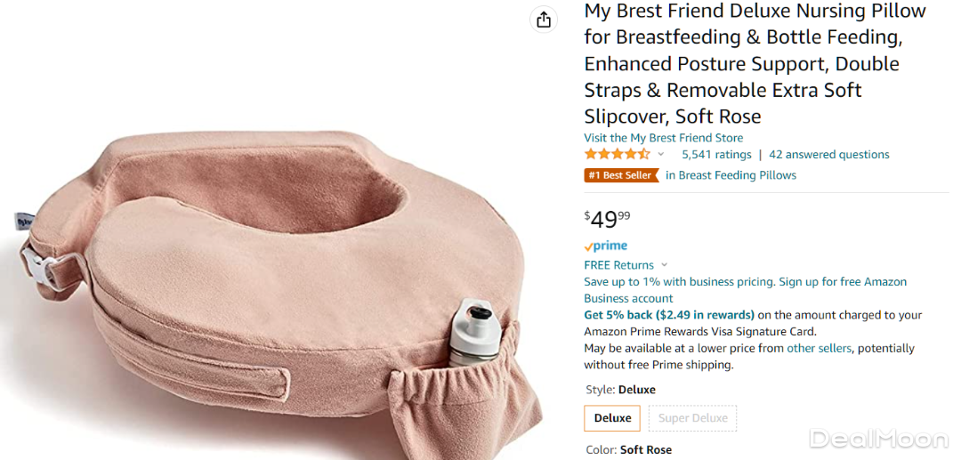
Task: Choose the Super Deluxe style option
Action: [x=693, y=418]
